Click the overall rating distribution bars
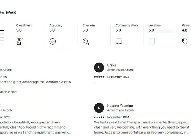 pyautogui.click(x=2, y=37)
